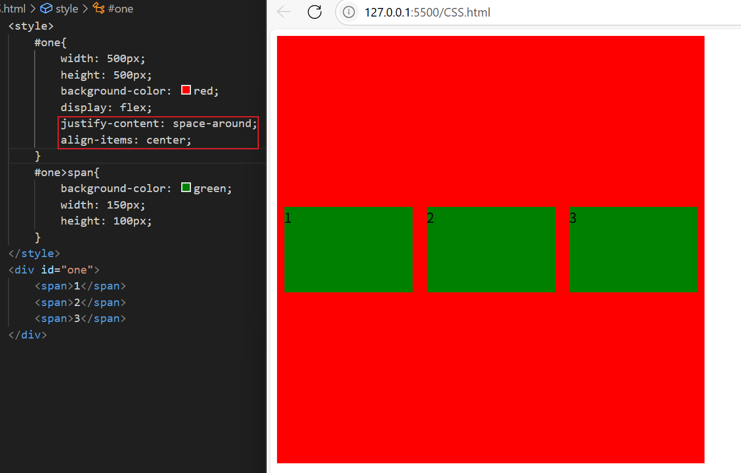Screen dimensions: 741x473
Task: Click the green box labeled 2
Action: (491, 250)
